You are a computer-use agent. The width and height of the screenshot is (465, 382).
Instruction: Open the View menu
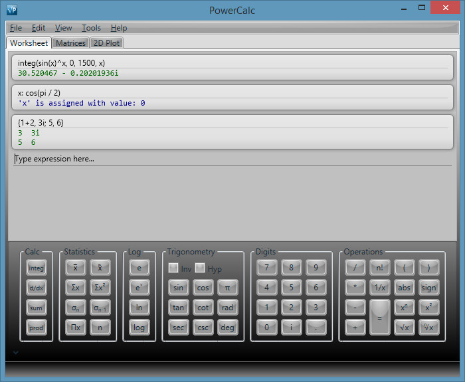[x=64, y=28]
